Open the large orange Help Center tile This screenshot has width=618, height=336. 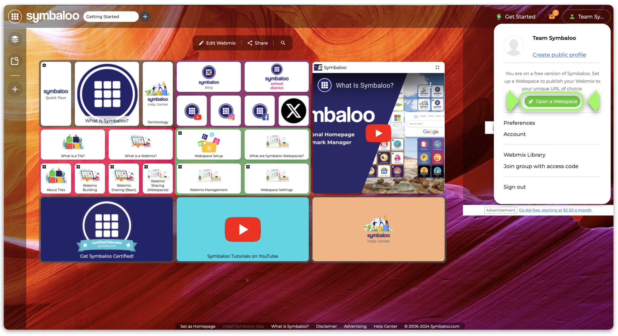pyautogui.click(x=378, y=229)
